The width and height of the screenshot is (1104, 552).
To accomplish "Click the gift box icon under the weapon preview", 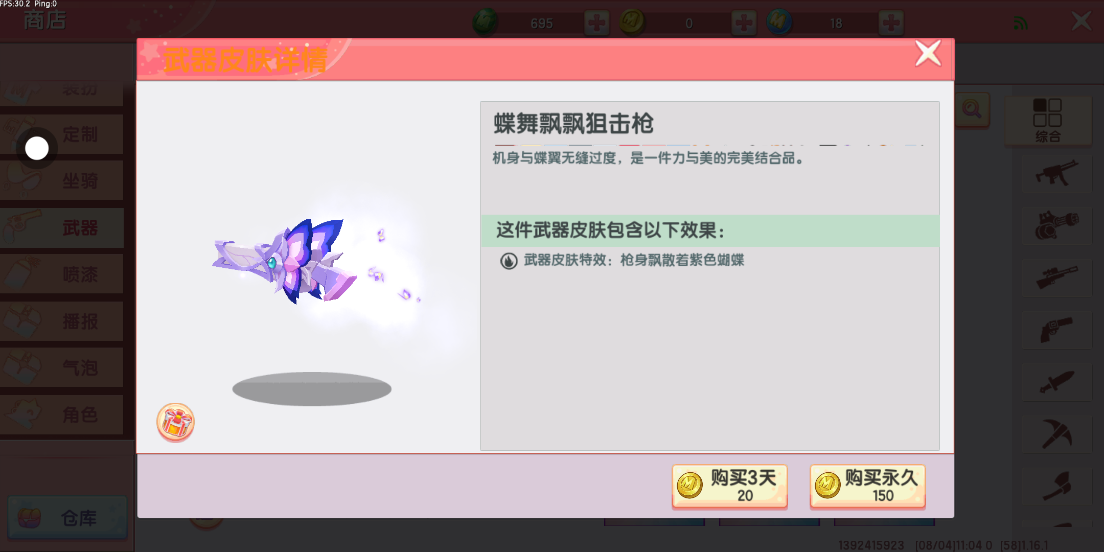I will click(x=175, y=422).
